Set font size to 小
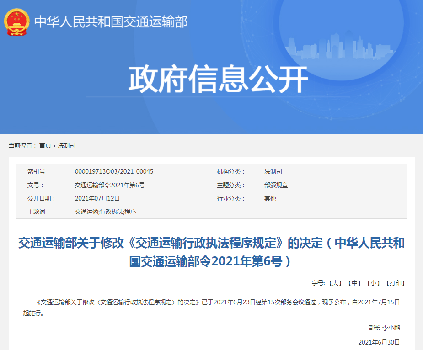The image size is (423, 350). [373, 283]
